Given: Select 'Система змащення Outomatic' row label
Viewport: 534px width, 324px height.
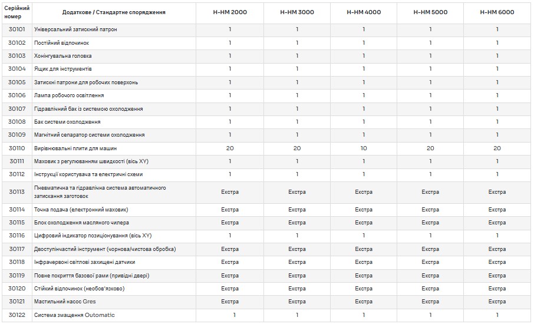Looking at the screenshot, I should (74, 315).
